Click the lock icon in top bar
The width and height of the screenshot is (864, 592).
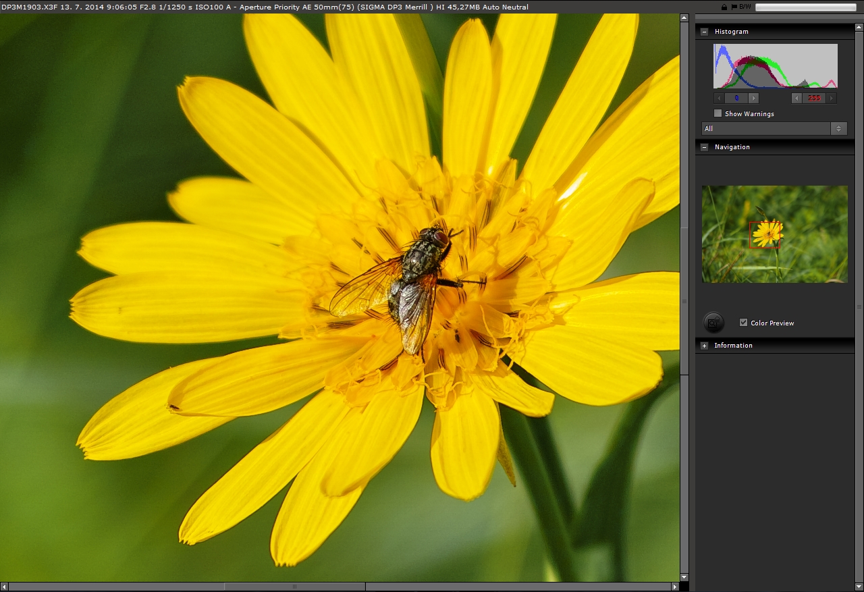pos(724,7)
